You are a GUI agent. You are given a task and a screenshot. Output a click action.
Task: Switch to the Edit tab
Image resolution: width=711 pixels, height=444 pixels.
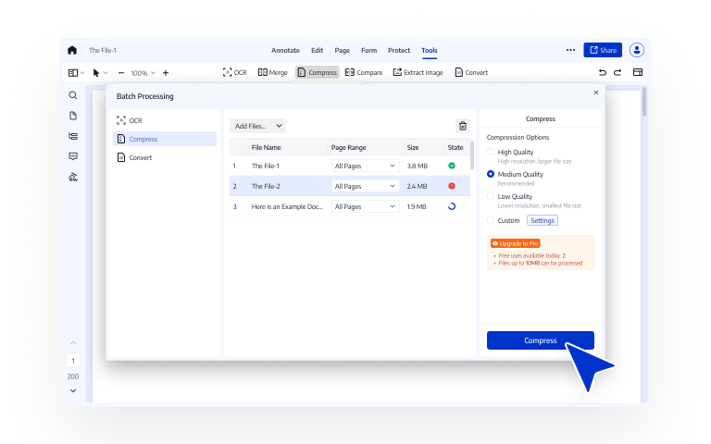coord(317,50)
